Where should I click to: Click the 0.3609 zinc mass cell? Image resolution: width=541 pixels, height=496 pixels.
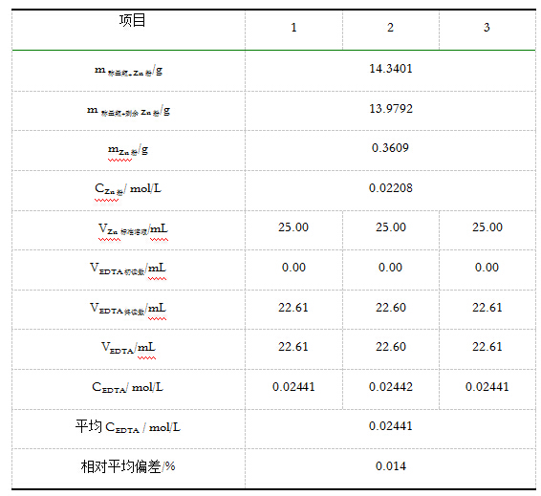[391, 151]
